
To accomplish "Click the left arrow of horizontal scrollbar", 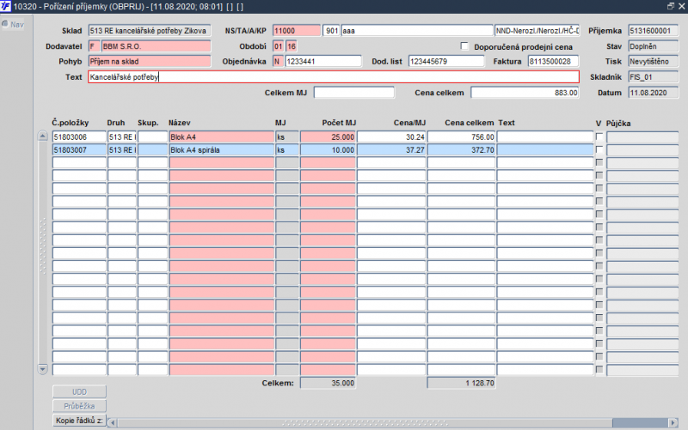I will [113, 422].
